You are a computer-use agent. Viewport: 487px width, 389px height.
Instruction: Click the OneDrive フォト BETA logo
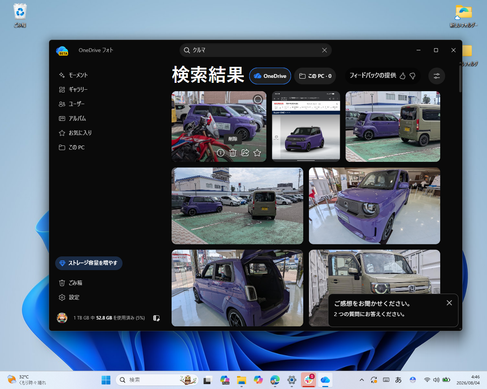pos(62,51)
